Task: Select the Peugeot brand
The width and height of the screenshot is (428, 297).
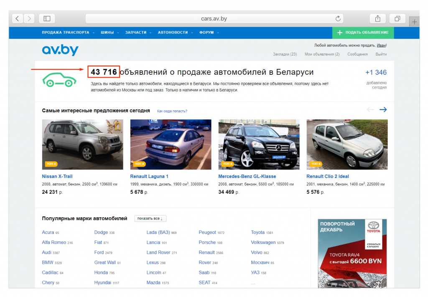Action: [207, 232]
